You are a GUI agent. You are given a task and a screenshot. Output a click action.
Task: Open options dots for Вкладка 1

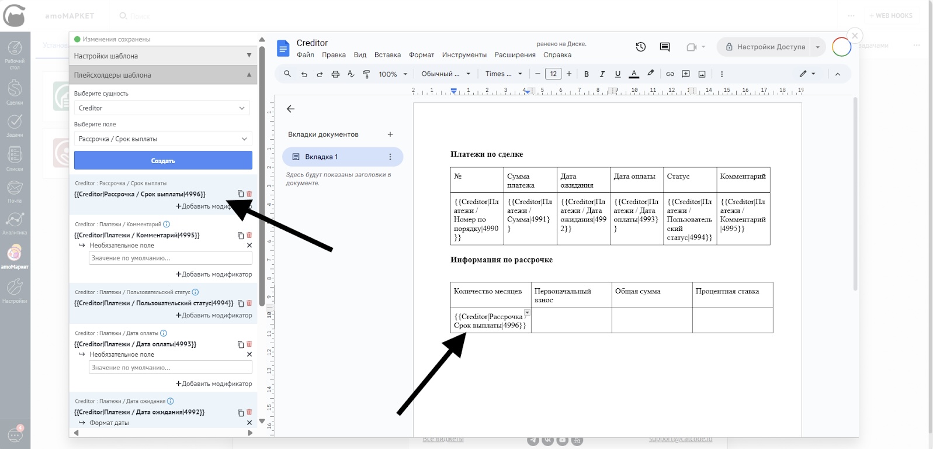pyautogui.click(x=390, y=157)
